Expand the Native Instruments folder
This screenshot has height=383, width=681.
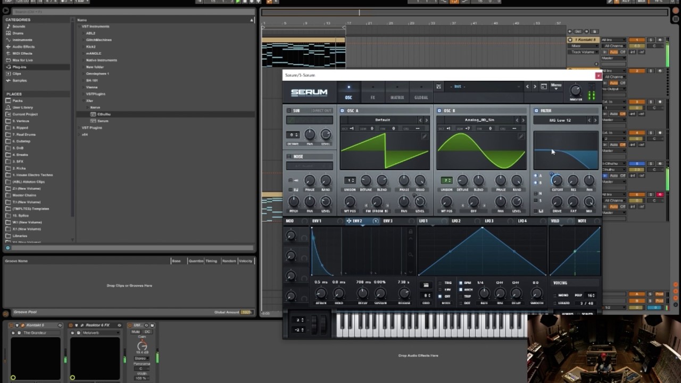(x=83, y=60)
